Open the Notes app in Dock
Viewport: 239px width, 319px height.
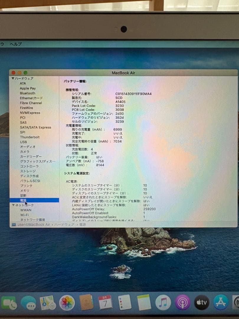click(x=144, y=302)
